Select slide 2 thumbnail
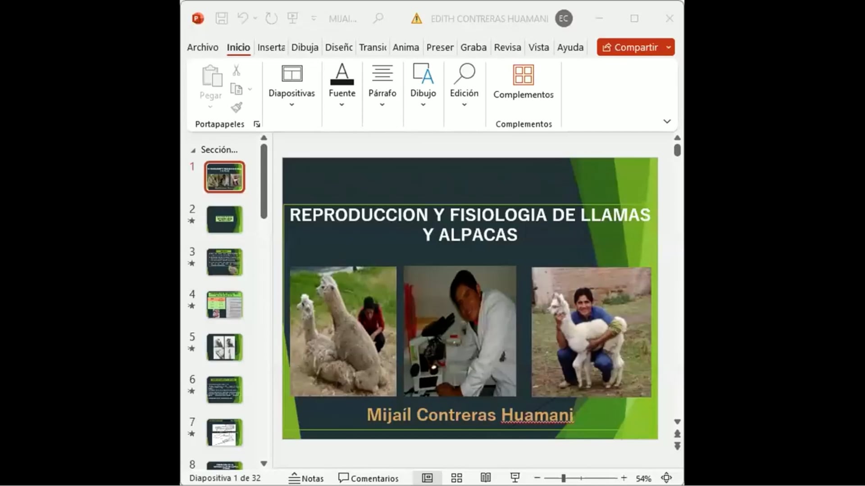The height and width of the screenshot is (486, 865). [x=224, y=220]
